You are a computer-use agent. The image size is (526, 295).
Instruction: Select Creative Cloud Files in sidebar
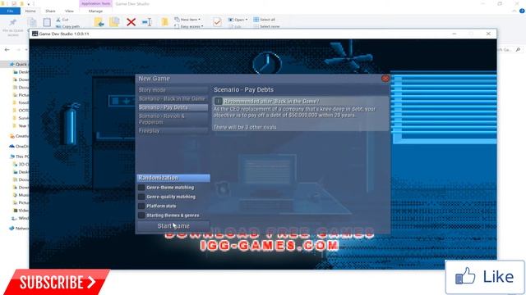click(19, 136)
